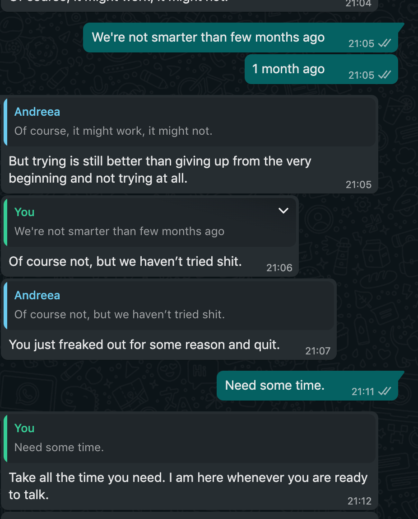
Task: Check read receipt ticks on 'Need some time.'
Action: [385, 391]
